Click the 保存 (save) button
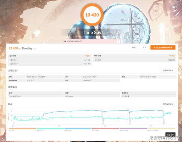This screenshot has height=142, width=182. point(144,47)
